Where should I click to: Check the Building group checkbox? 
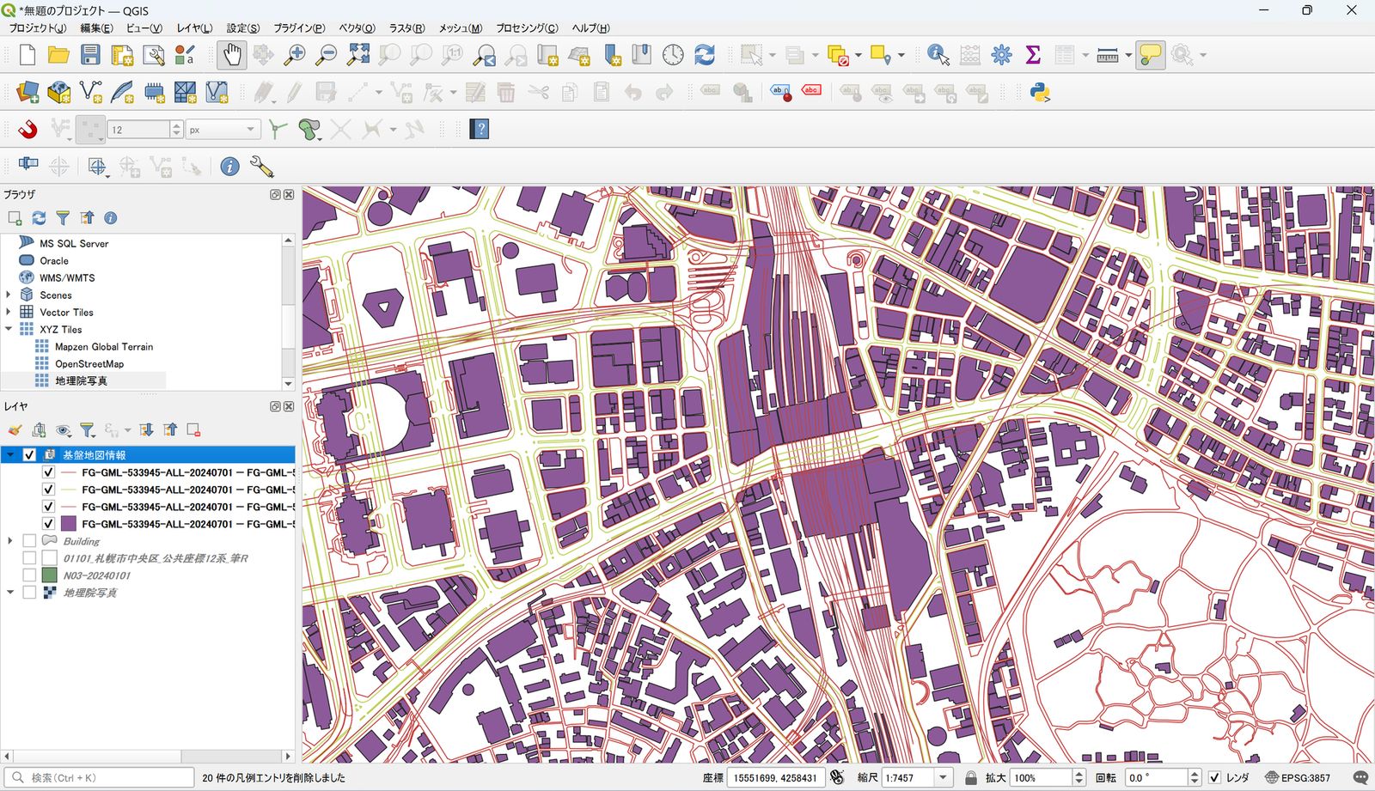pos(29,541)
